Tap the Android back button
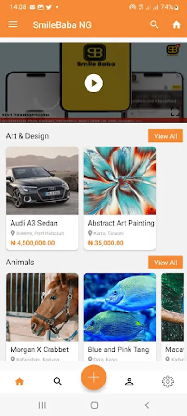This screenshot has height=416, width=187. tap(147, 405)
